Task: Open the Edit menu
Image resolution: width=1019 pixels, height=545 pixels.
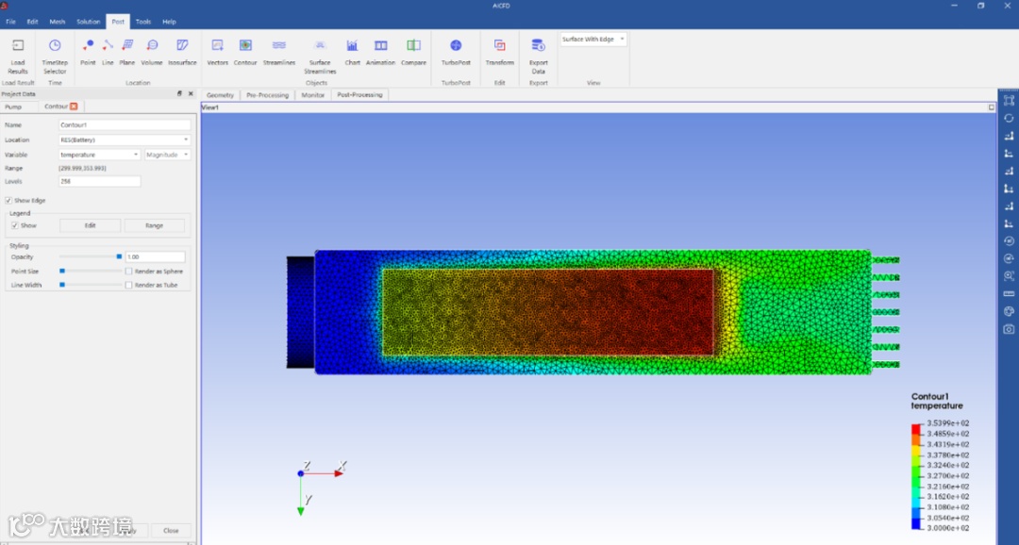Action: (32, 22)
